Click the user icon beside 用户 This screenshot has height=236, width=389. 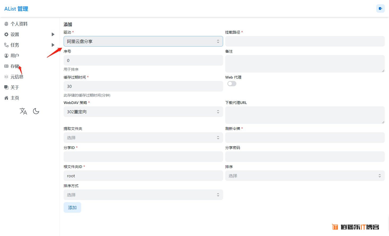6,56
